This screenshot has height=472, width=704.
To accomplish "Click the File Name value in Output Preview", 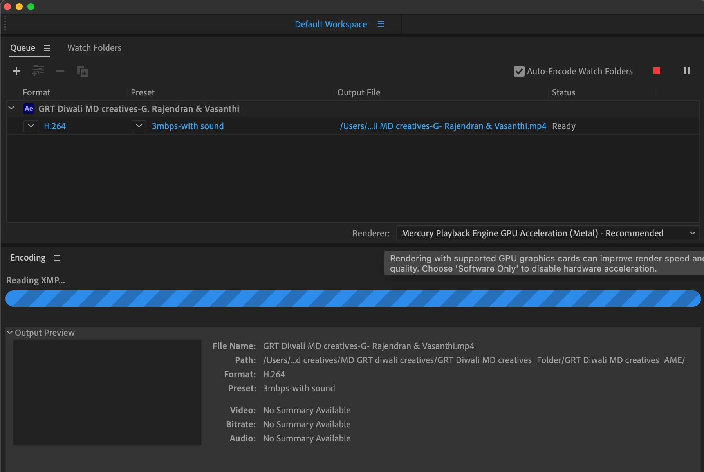I will (x=368, y=346).
